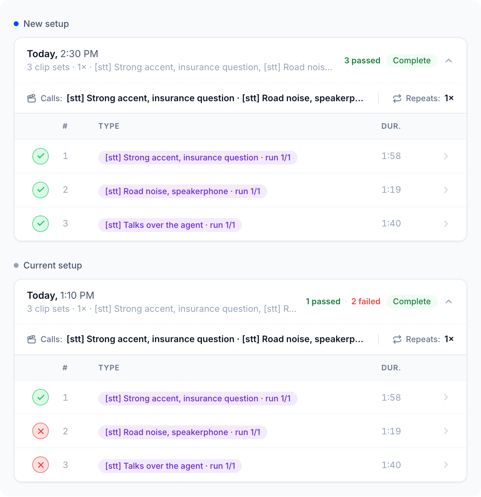Image resolution: width=481 pixels, height=497 pixels.
Task: Click failed X icon for Current setup Road noise row
Action: (x=41, y=431)
